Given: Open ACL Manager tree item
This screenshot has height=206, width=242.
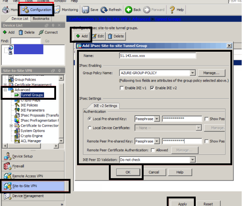Looking at the screenshot, I should click(x=31, y=141).
